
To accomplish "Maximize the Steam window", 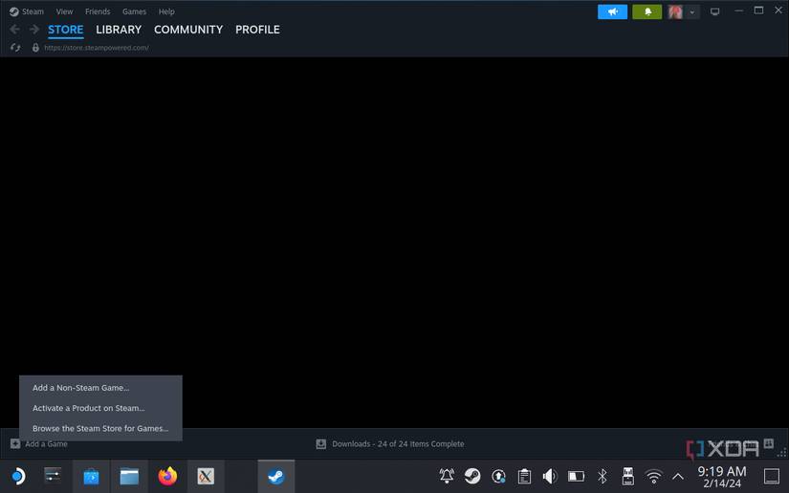I will 758,11.
